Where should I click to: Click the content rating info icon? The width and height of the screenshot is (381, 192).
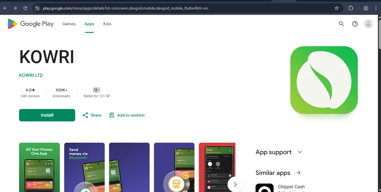[108, 96]
